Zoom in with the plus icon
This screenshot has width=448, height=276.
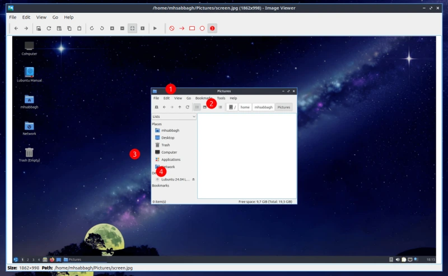112,28
